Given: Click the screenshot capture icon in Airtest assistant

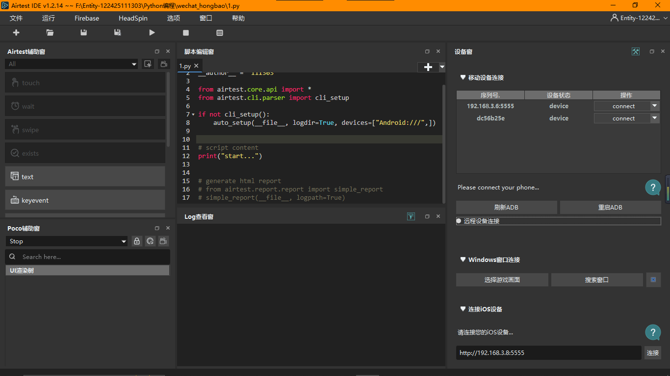Looking at the screenshot, I should point(148,64).
